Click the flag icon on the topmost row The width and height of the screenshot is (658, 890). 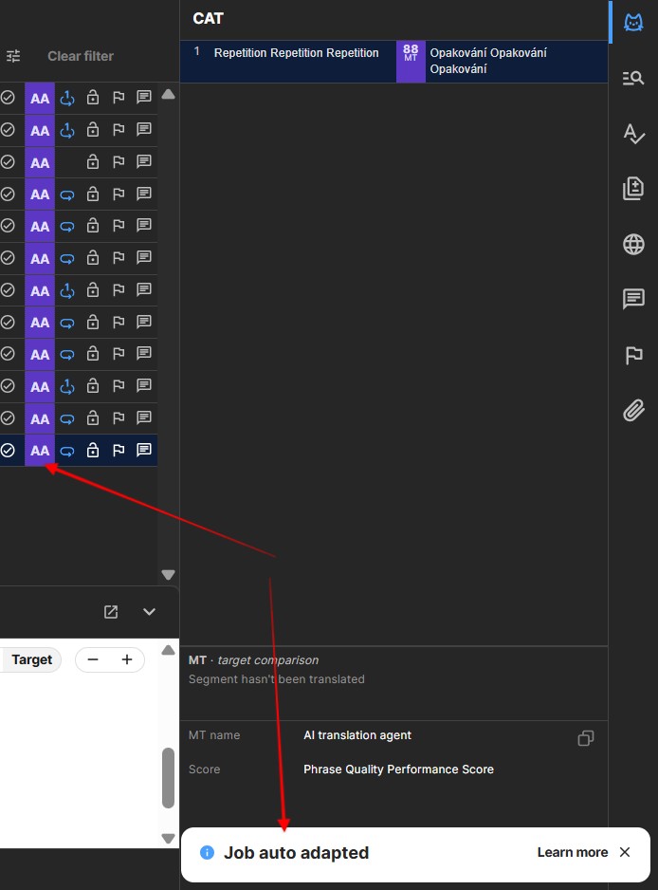119,98
